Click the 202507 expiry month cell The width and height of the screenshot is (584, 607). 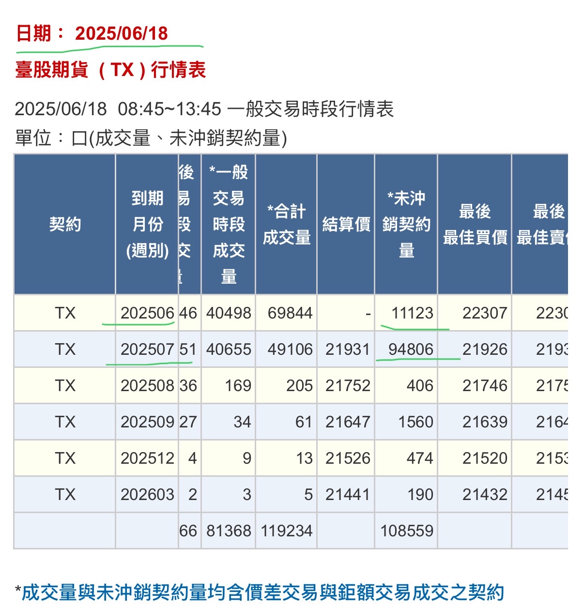pyautogui.click(x=147, y=349)
